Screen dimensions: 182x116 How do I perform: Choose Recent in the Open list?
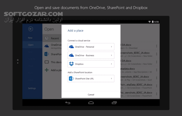click(52, 38)
